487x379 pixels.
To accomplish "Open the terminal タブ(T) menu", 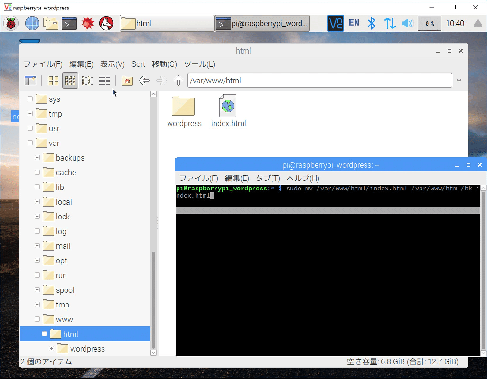I will click(x=268, y=178).
